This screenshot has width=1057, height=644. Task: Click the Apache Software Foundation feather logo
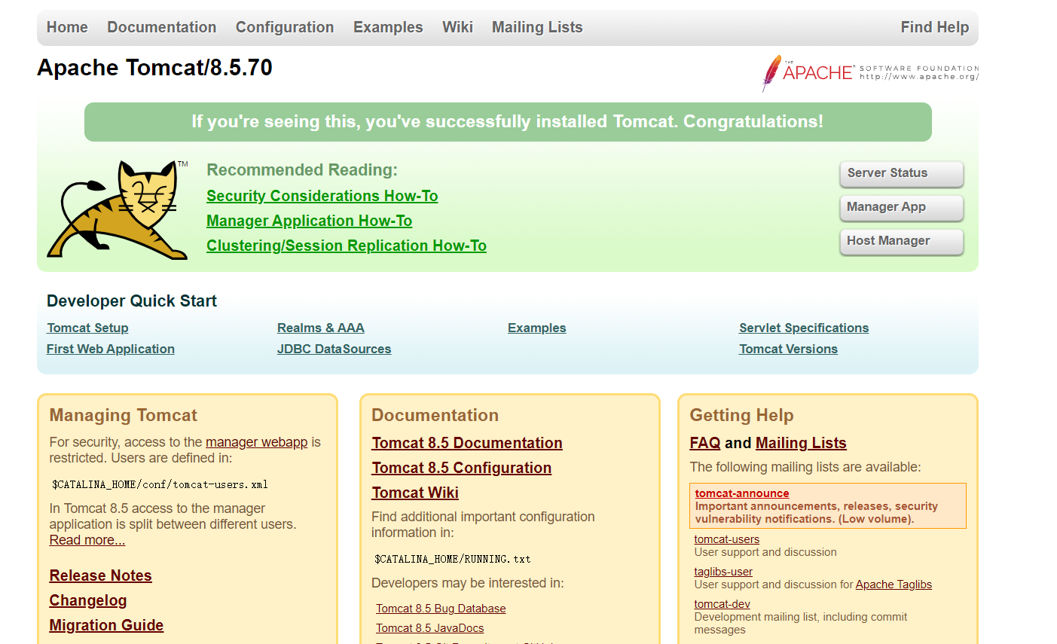click(x=870, y=73)
